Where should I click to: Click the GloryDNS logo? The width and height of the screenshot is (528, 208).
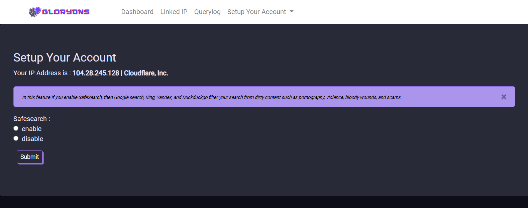point(59,12)
